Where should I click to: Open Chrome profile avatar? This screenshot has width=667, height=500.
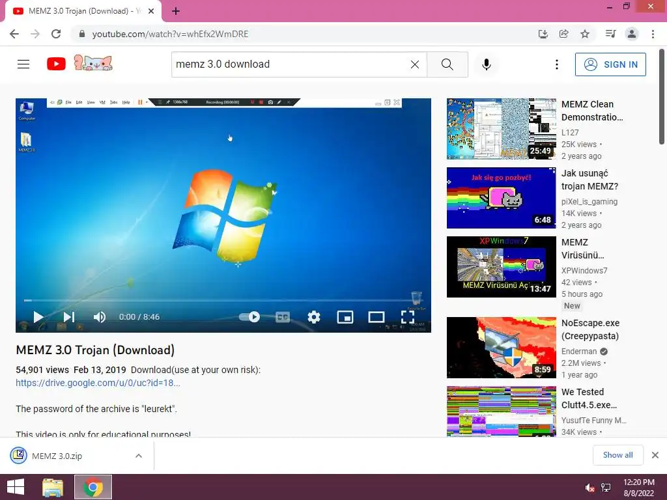point(632,34)
